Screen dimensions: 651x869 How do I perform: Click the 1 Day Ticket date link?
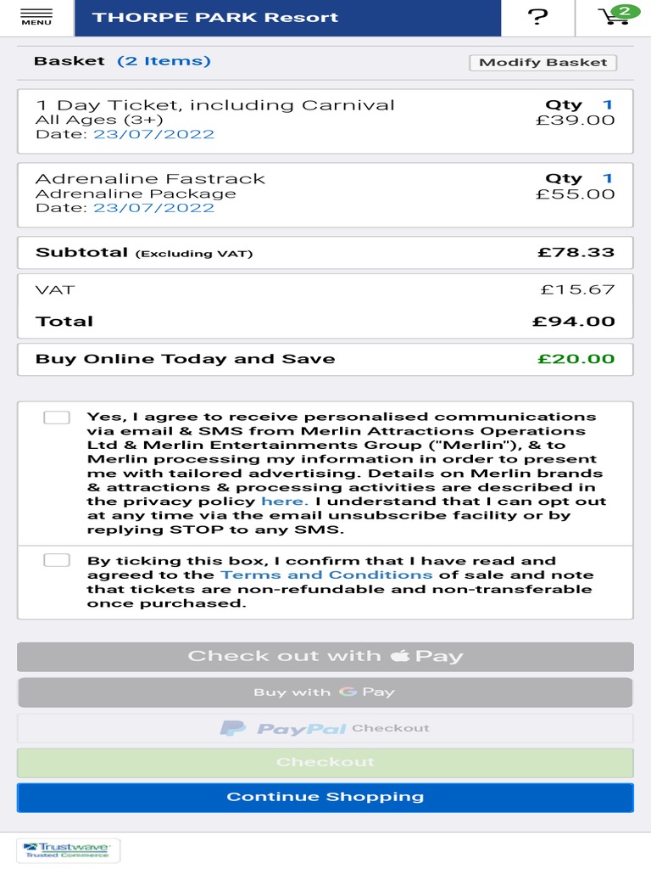pyautogui.click(x=153, y=134)
